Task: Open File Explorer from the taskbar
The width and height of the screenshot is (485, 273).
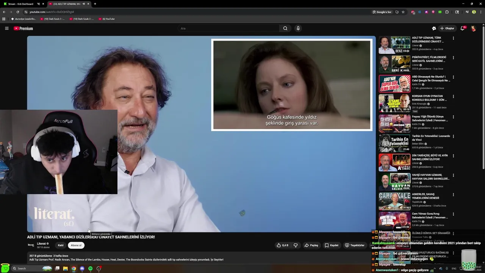Action: coord(65,268)
